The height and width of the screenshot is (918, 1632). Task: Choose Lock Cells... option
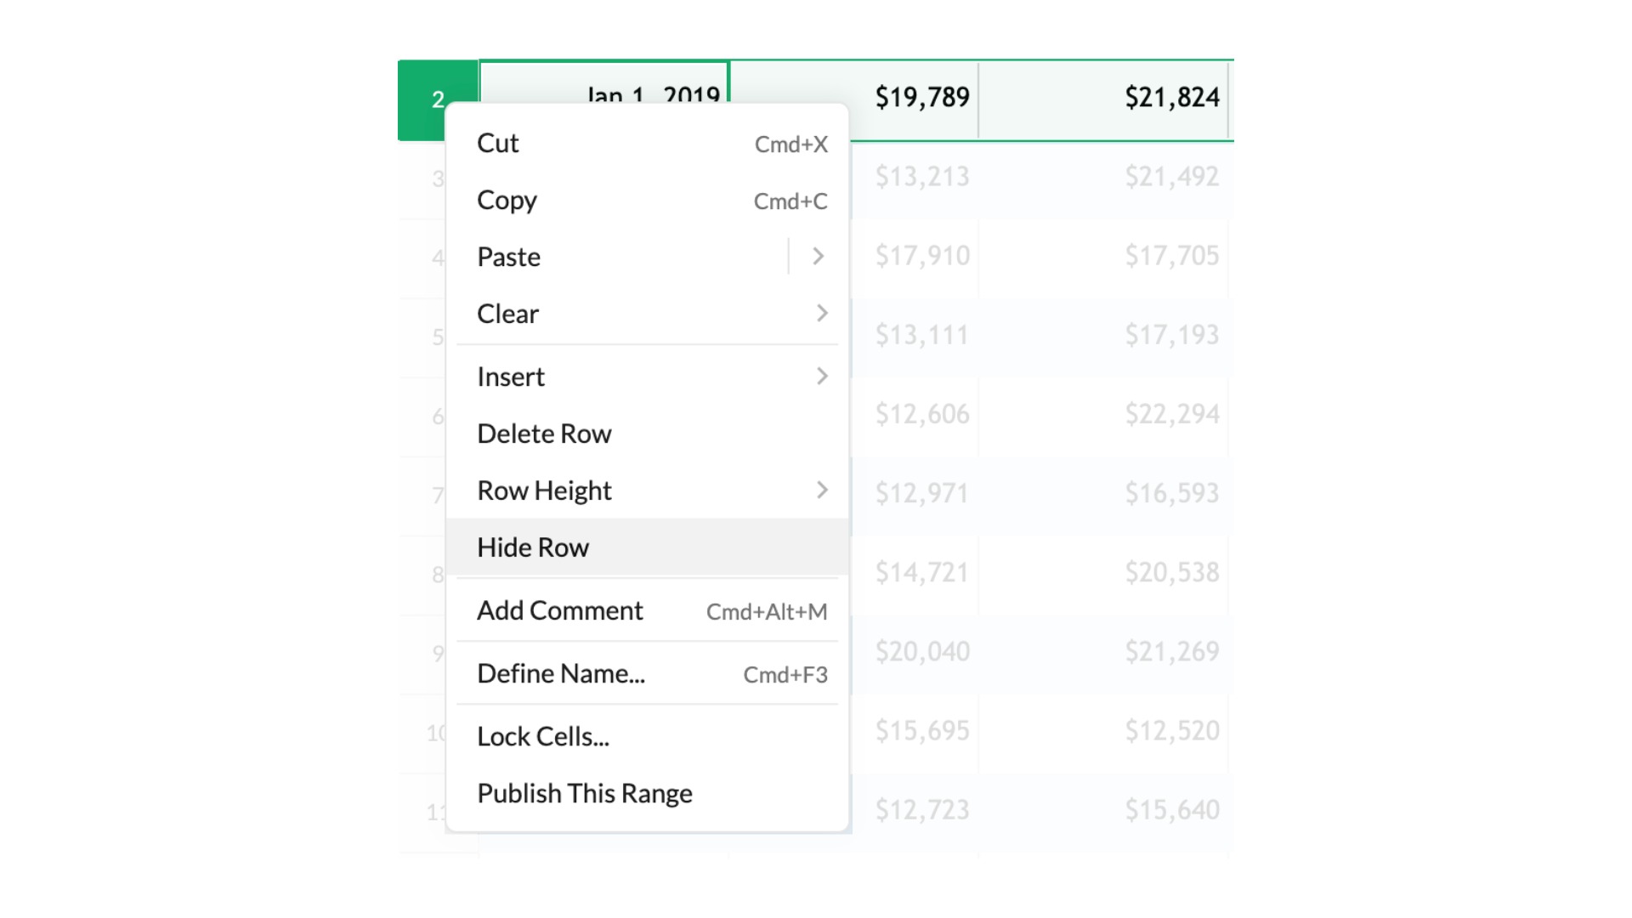click(543, 736)
